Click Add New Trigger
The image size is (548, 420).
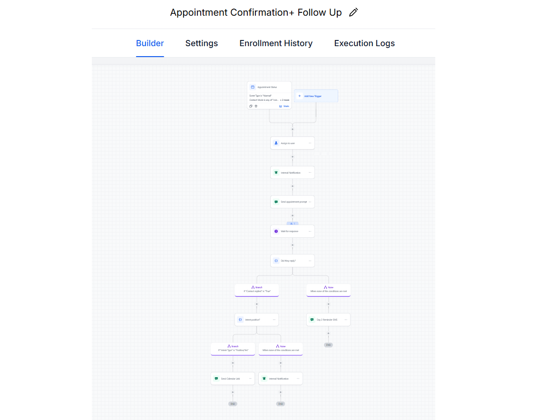click(316, 96)
